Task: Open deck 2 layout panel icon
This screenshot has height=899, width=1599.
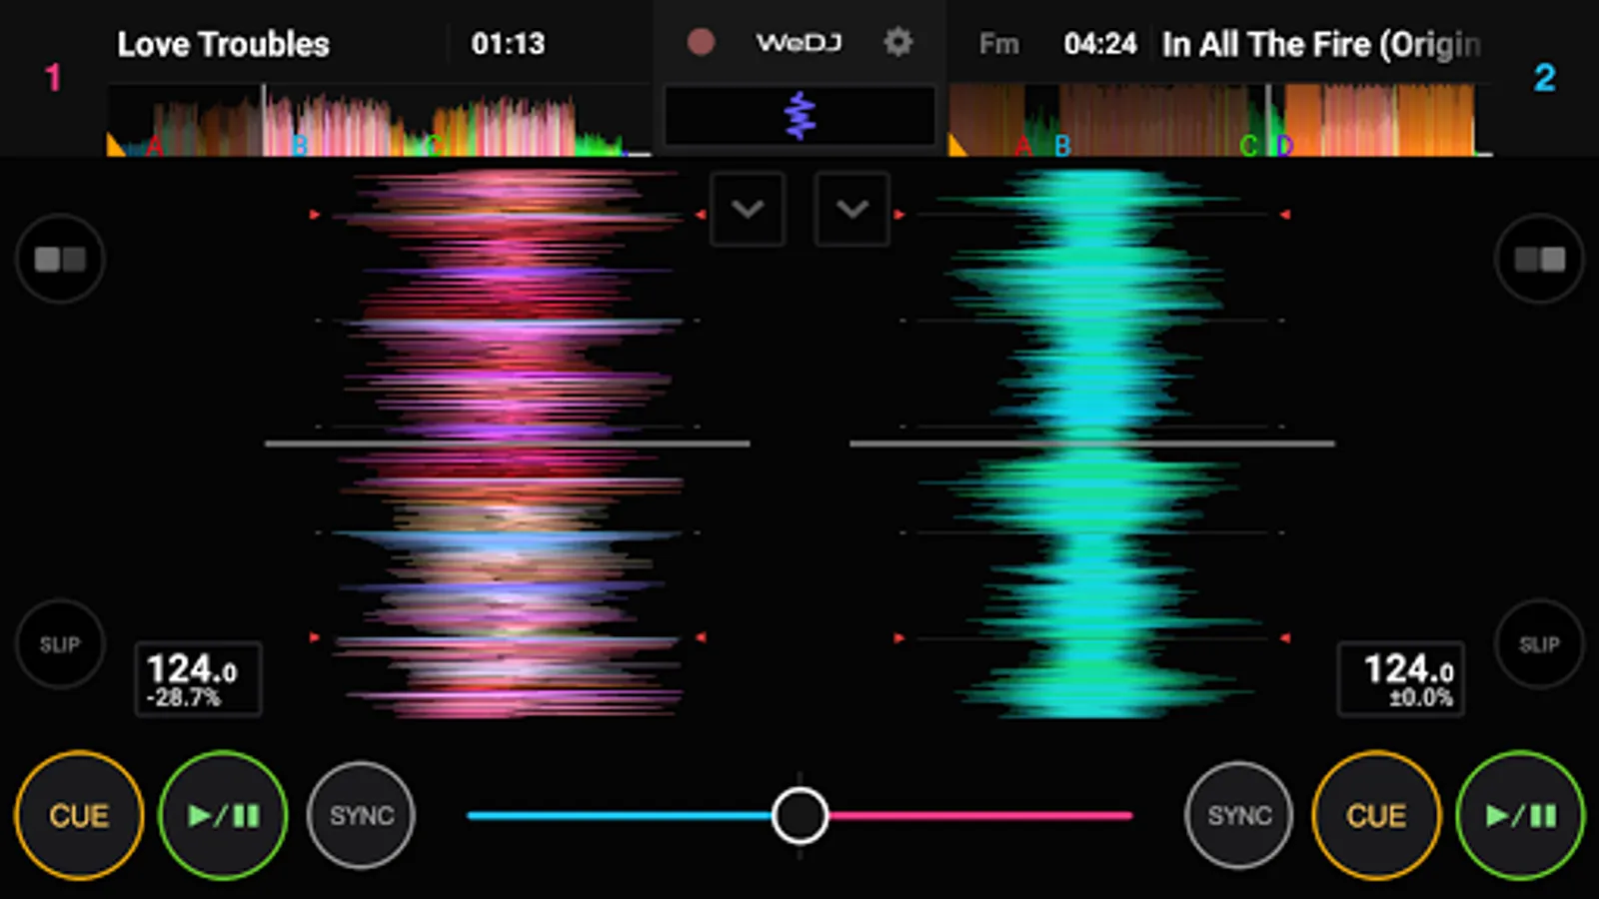Action: click(x=1539, y=259)
